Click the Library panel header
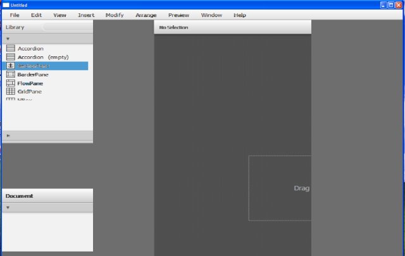 point(47,27)
